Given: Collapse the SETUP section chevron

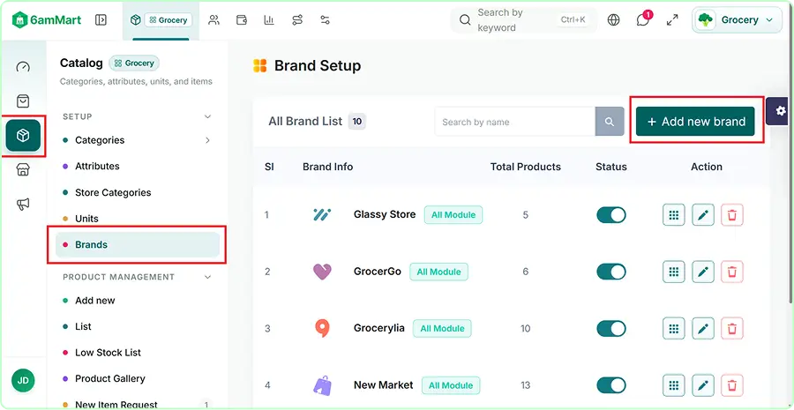Looking at the screenshot, I should pos(207,117).
